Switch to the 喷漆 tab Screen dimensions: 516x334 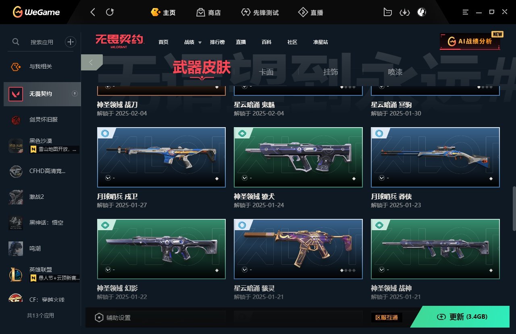395,72
